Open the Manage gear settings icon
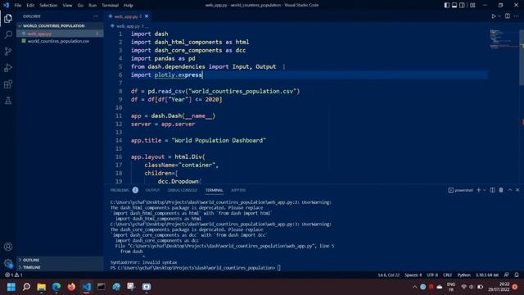The height and width of the screenshot is (295, 524). [x=8, y=263]
